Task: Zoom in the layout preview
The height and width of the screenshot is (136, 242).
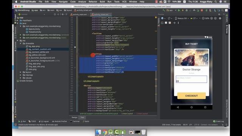Action: (x=211, y=19)
